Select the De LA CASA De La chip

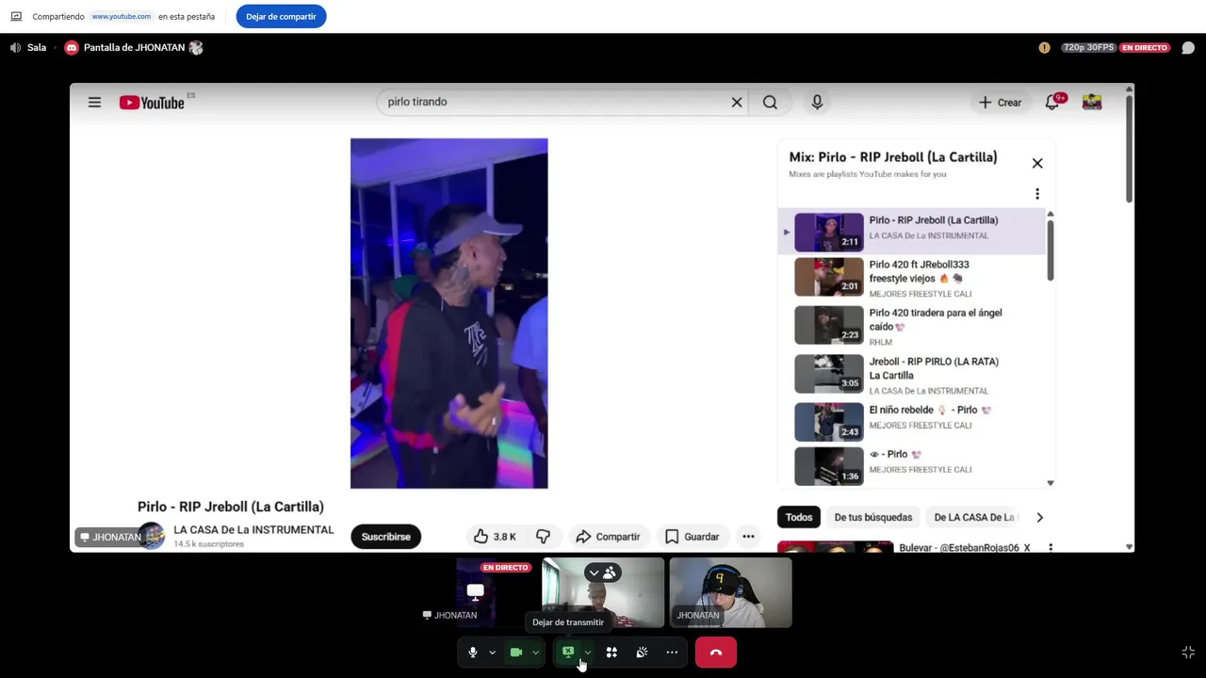(974, 517)
